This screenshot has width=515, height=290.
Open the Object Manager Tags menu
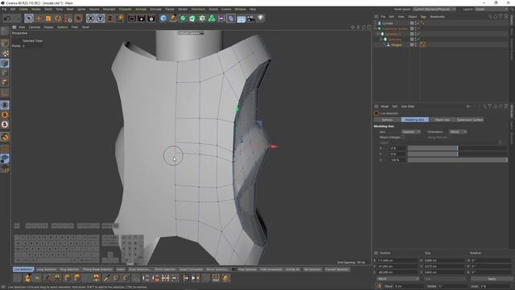(423, 17)
